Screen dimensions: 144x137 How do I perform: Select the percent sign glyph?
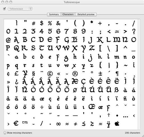pos(50,23)
